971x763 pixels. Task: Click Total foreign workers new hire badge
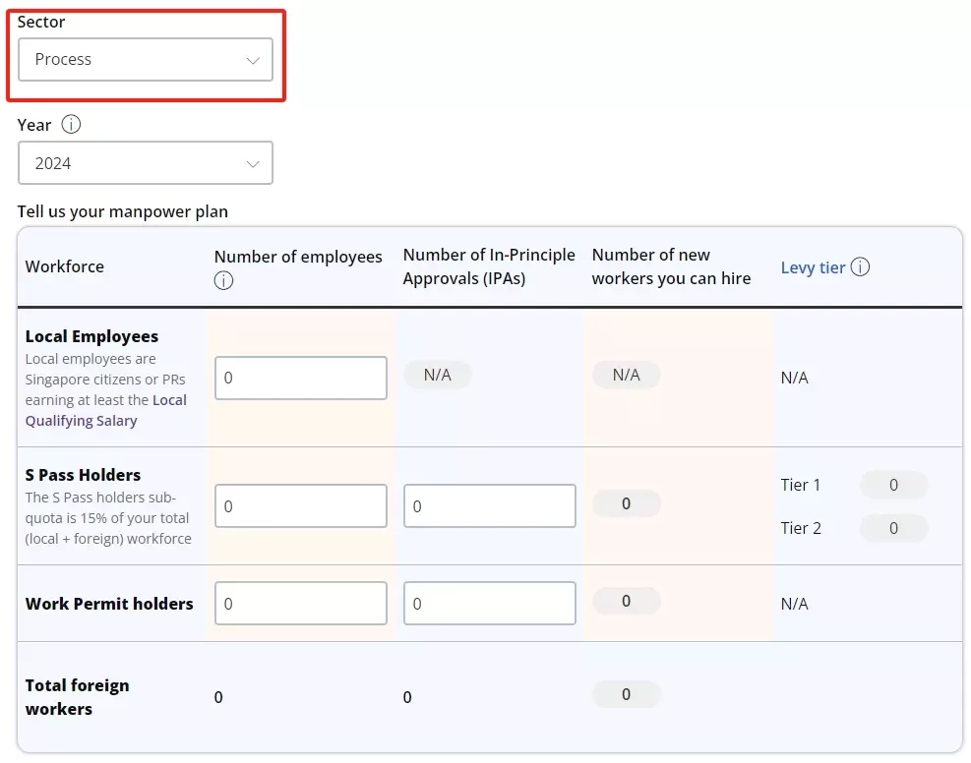[x=626, y=694]
